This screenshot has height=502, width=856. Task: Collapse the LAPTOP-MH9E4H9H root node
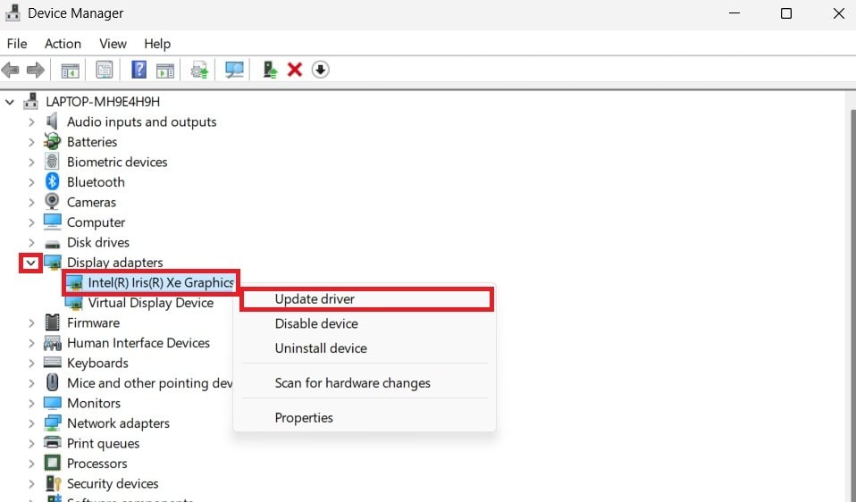pyautogui.click(x=10, y=102)
